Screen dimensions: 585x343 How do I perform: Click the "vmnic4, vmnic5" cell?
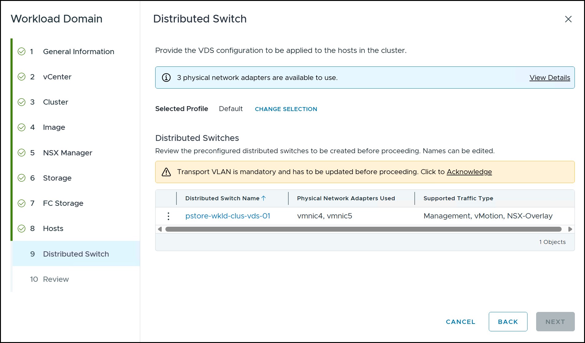pos(325,216)
